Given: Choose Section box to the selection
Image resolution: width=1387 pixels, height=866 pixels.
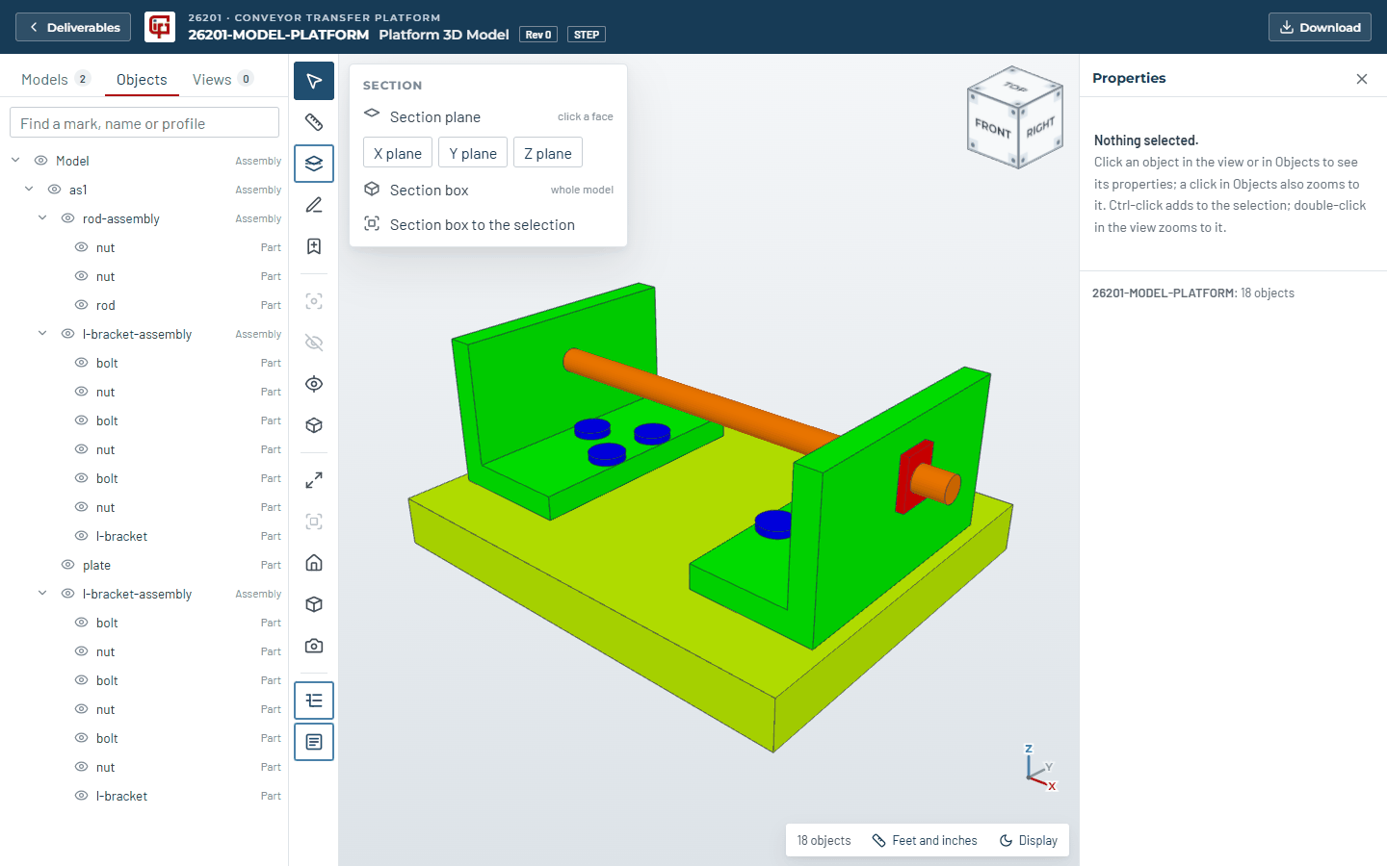Looking at the screenshot, I should 488,224.
